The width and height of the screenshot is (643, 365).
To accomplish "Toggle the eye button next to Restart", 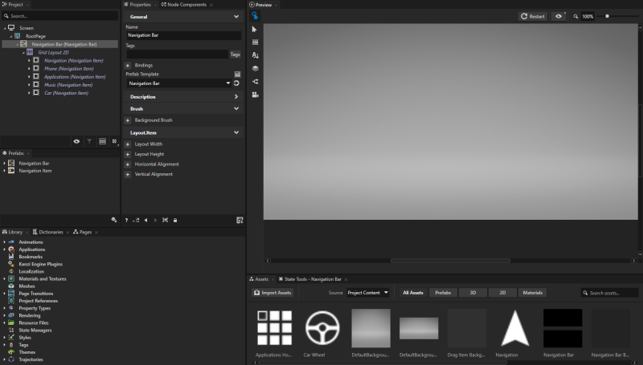I will tap(559, 16).
